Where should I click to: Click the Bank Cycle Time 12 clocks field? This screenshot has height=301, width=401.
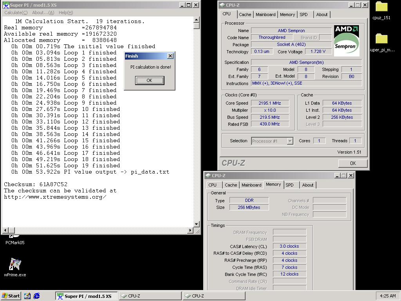[x=289, y=274]
